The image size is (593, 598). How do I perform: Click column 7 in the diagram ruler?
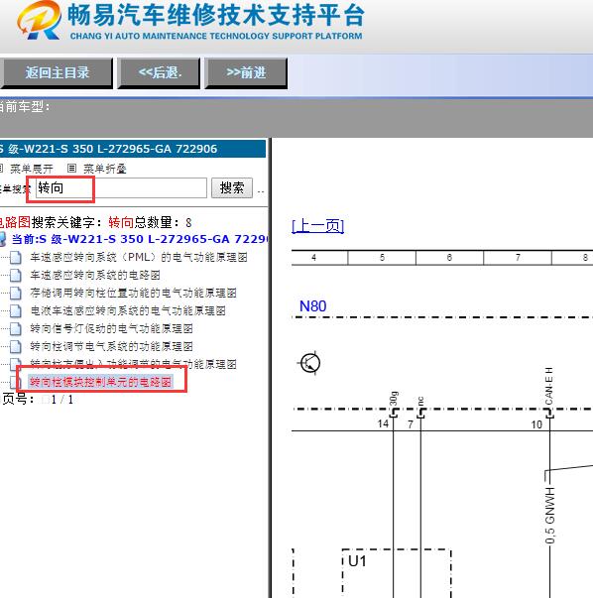(x=518, y=258)
